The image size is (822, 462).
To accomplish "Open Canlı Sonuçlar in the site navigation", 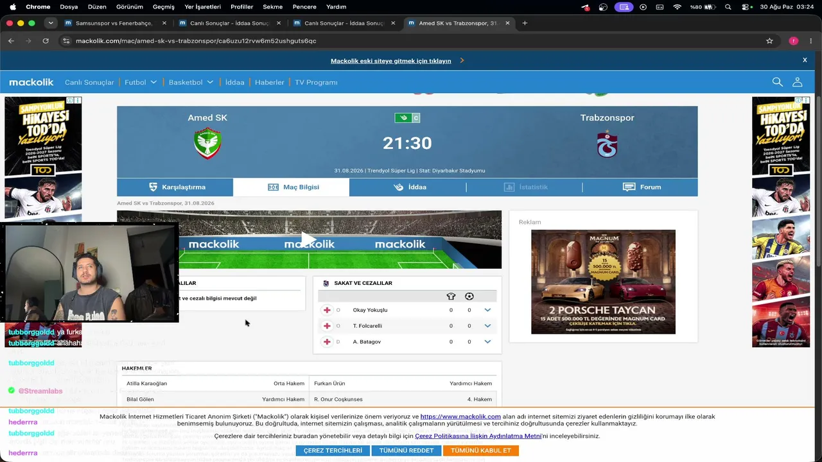I will pyautogui.click(x=89, y=82).
